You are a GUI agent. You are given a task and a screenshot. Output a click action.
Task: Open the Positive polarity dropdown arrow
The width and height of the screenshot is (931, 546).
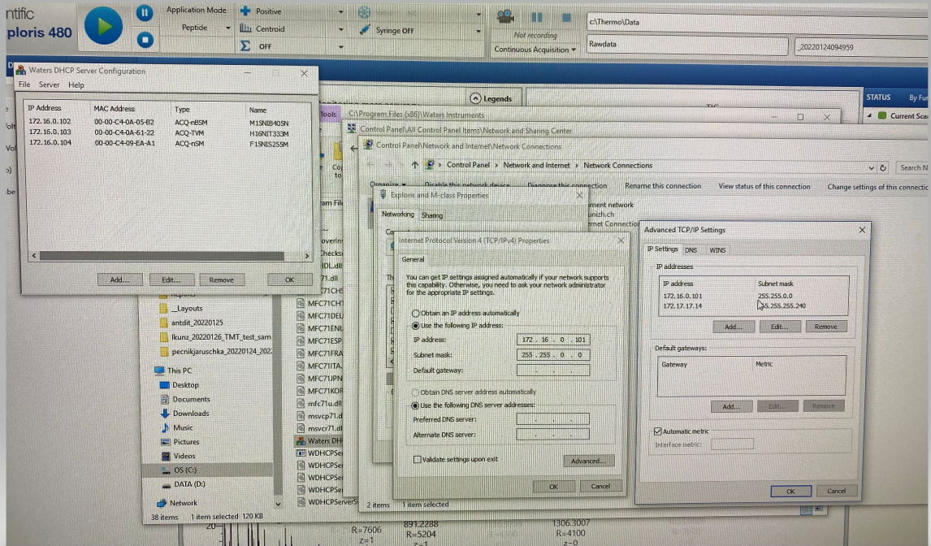click(341, 12)
